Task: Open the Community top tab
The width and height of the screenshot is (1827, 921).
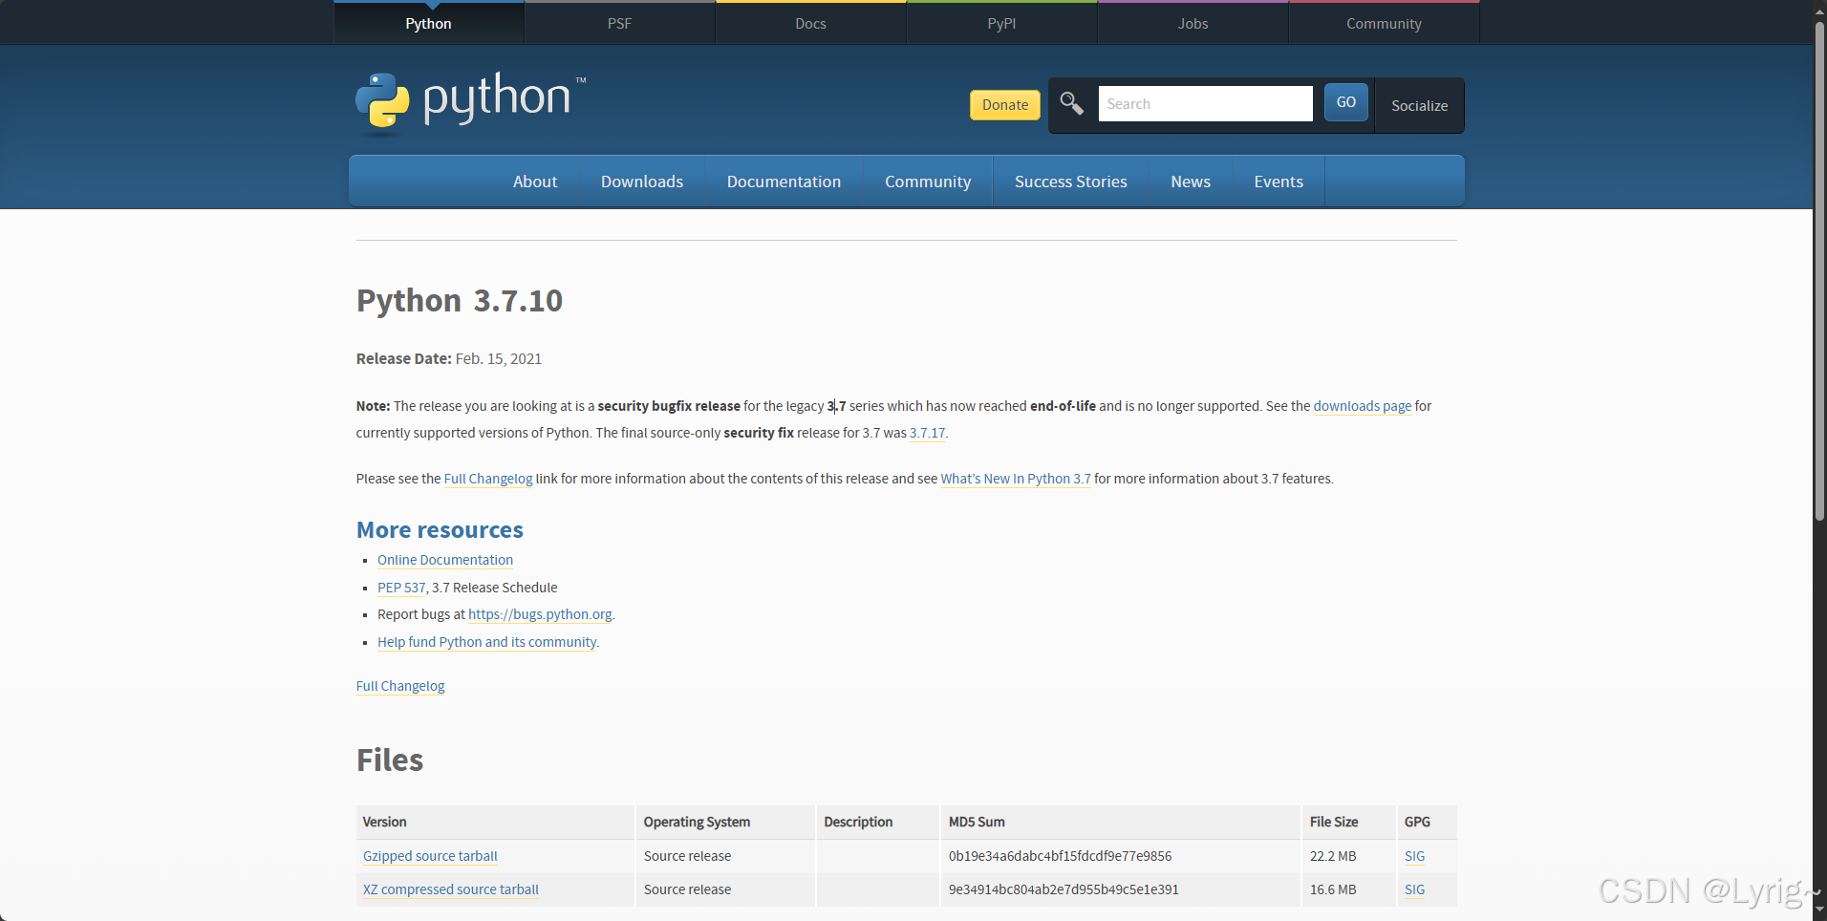Action: [1384, 23]
